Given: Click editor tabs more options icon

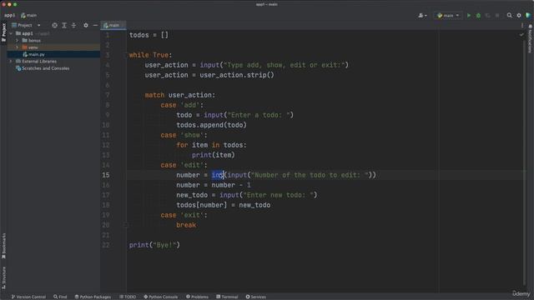Looking at the screenshot, I should pos(522,25).
